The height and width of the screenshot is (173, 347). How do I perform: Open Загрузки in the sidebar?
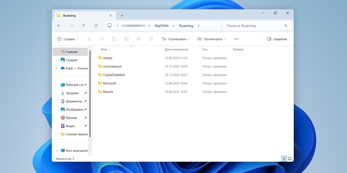[69, 93]
